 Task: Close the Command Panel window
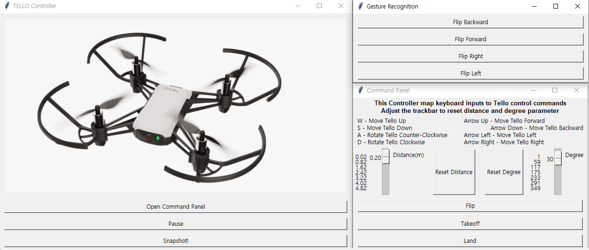577,90
